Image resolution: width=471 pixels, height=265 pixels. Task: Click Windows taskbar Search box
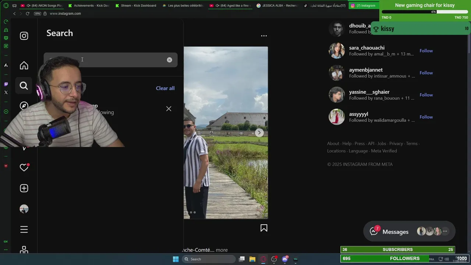tap(209, 259)
